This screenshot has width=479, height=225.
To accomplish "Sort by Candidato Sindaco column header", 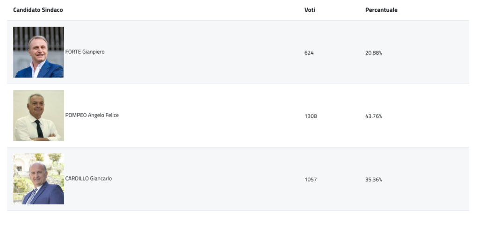I will coord(38,10).
